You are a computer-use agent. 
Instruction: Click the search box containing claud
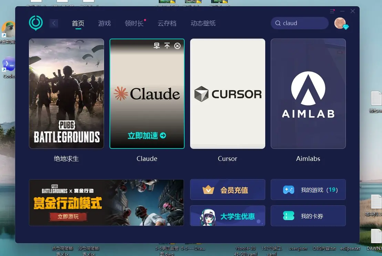coord(299,23)
